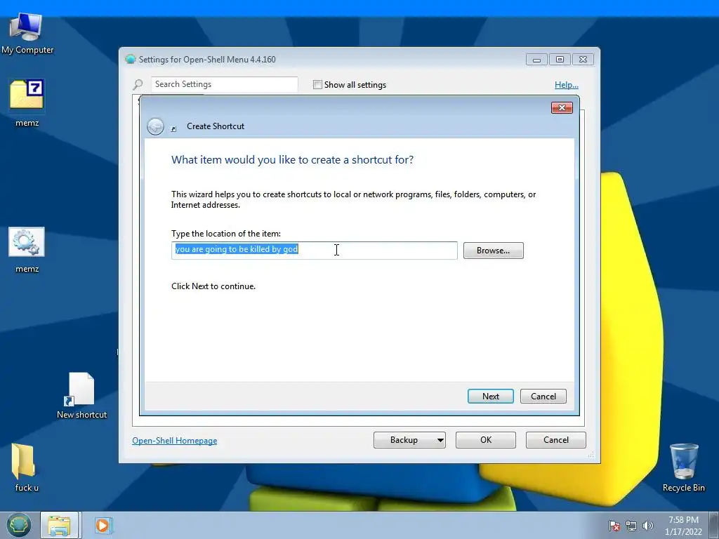Close the Create Shortcut dialog
719x539 pixels.
[562, 107]
